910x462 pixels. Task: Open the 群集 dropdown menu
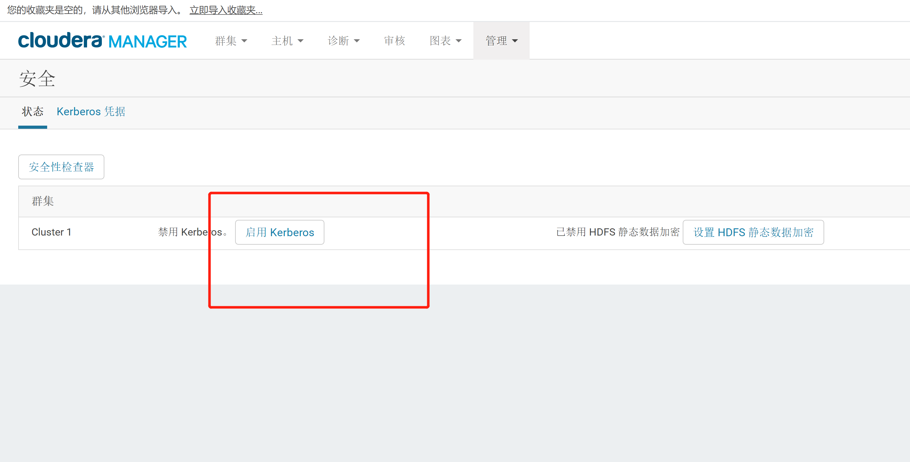pos(231,41)
